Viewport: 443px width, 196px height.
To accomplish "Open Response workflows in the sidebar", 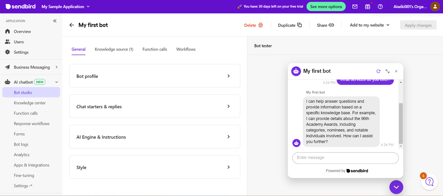I will point(31,124).
